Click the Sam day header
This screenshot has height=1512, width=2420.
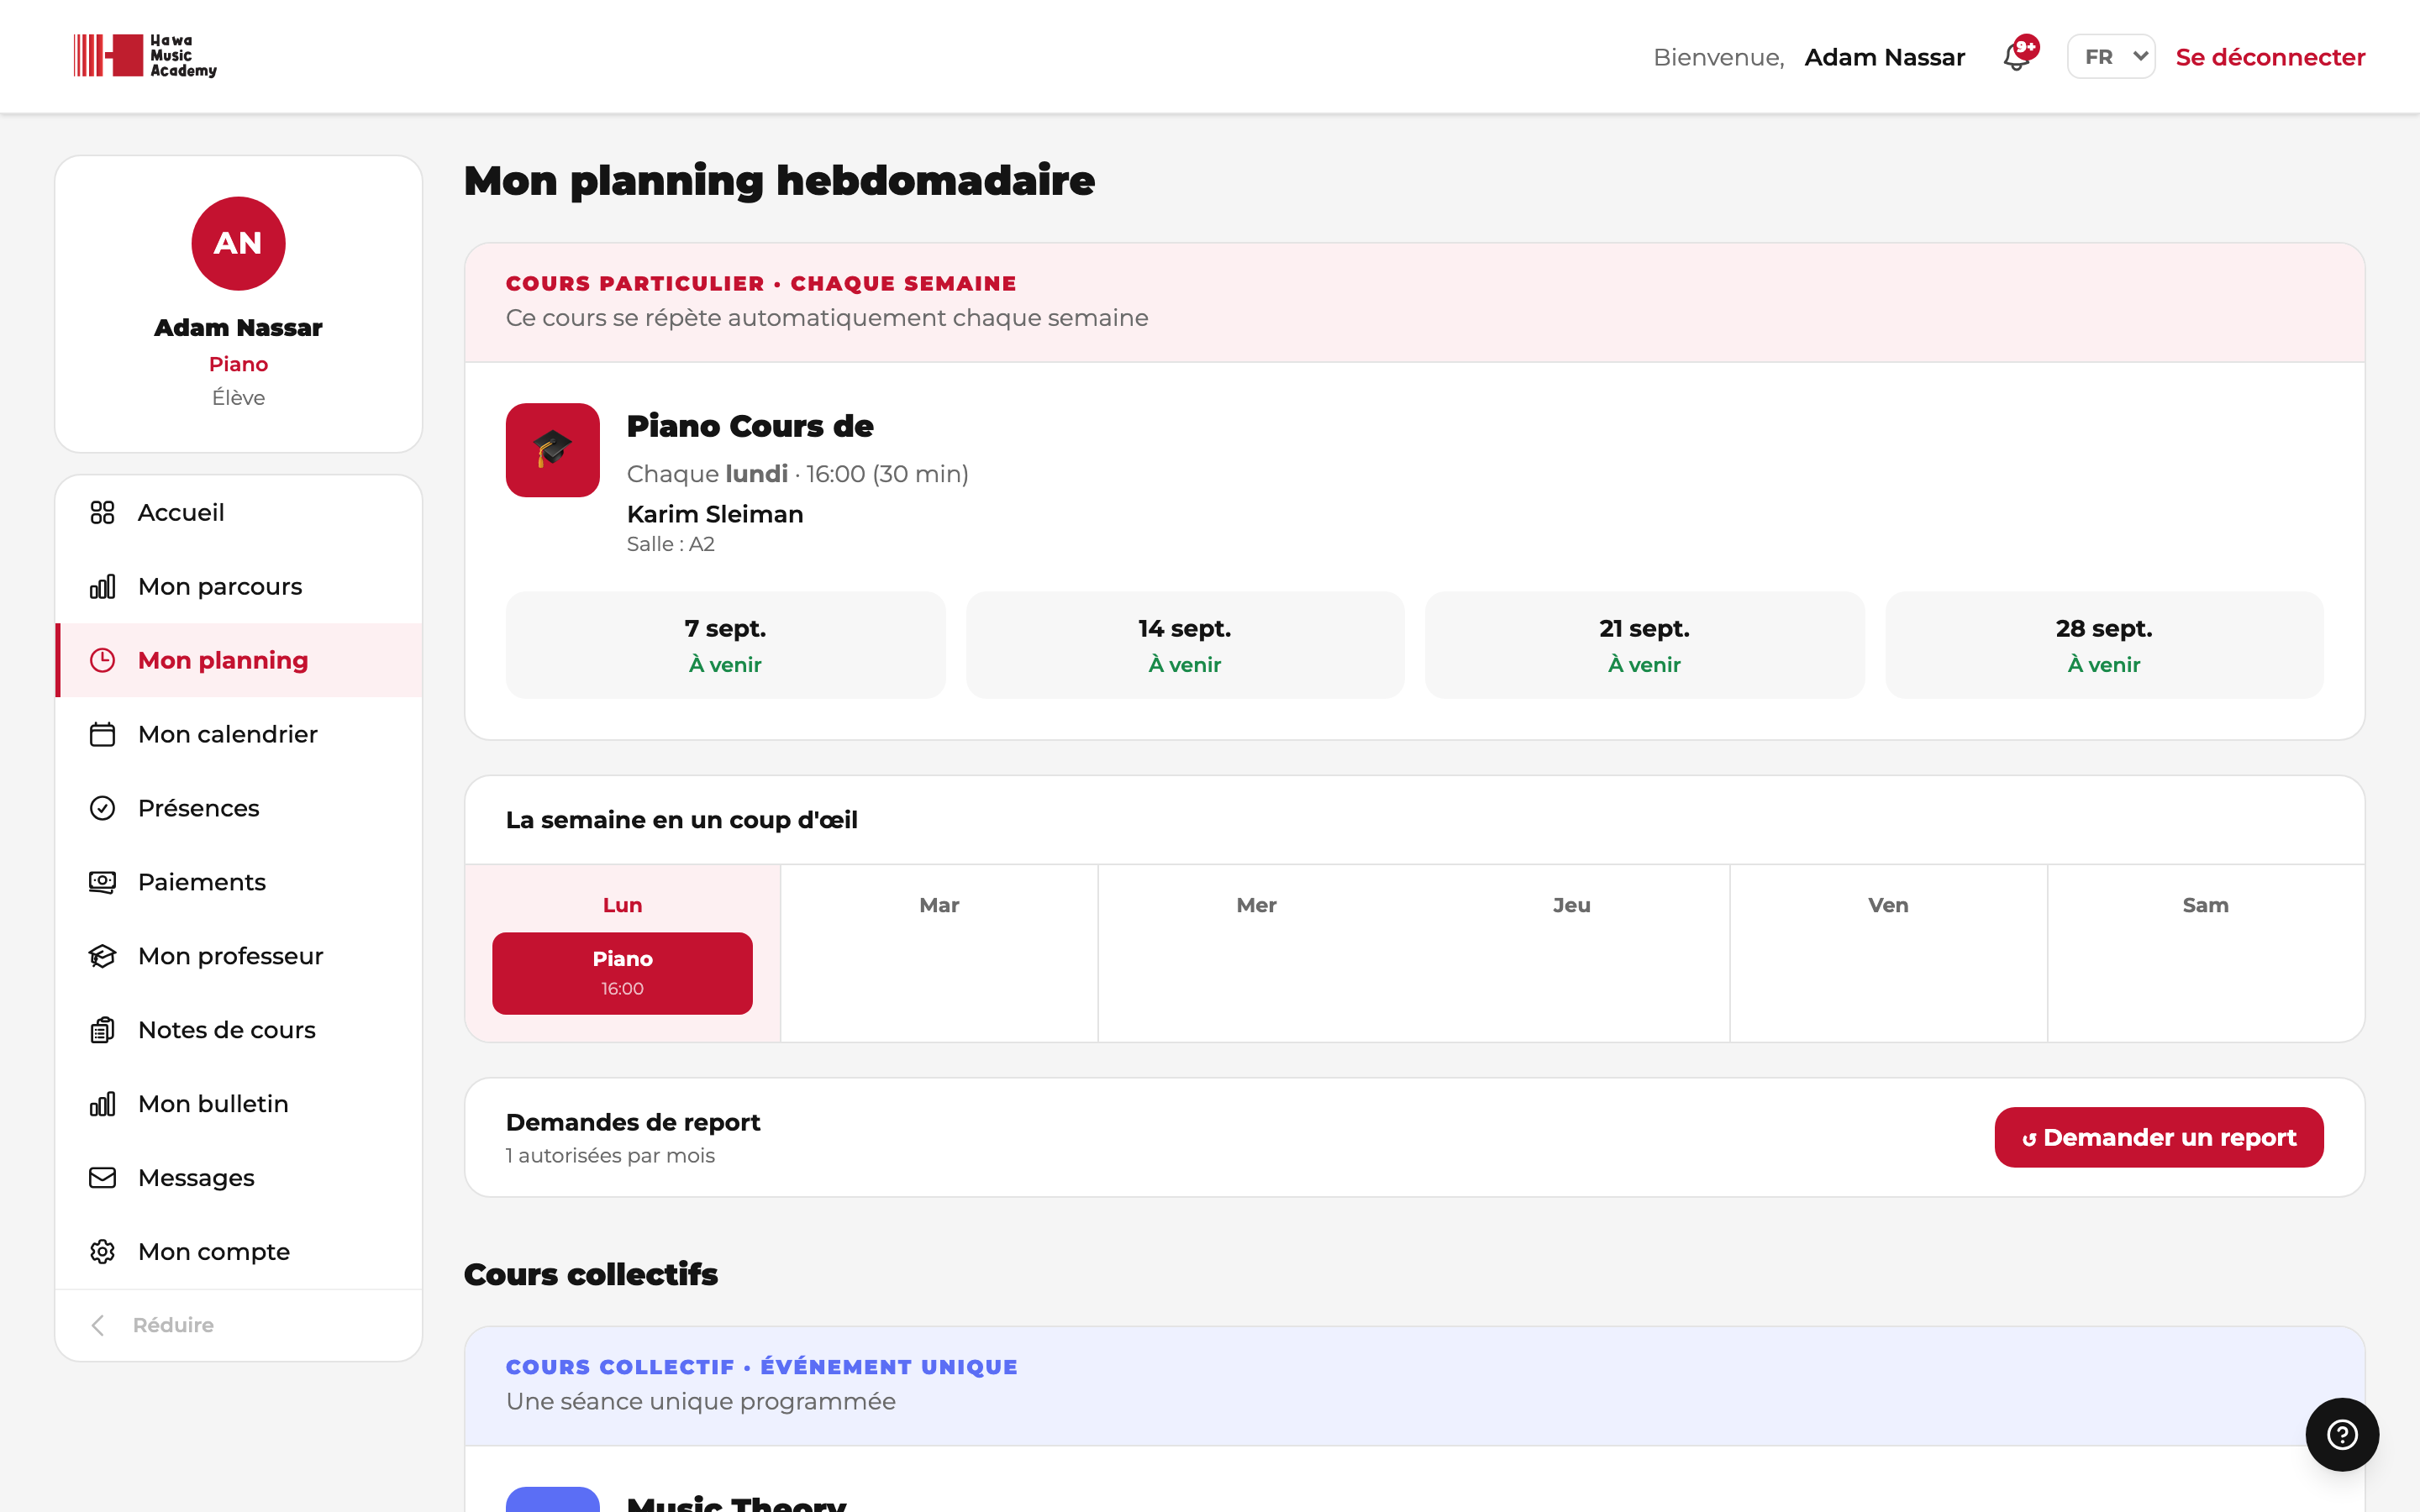[x=2205, y=905]
